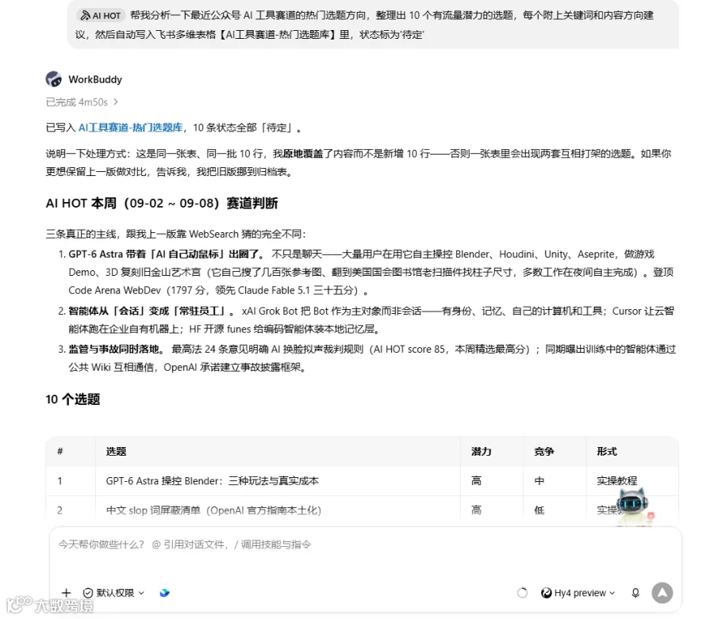714x619 pixels.
Task: Click the AI HOT 本周 赛道判断 heading
Action: click(162, 203)
